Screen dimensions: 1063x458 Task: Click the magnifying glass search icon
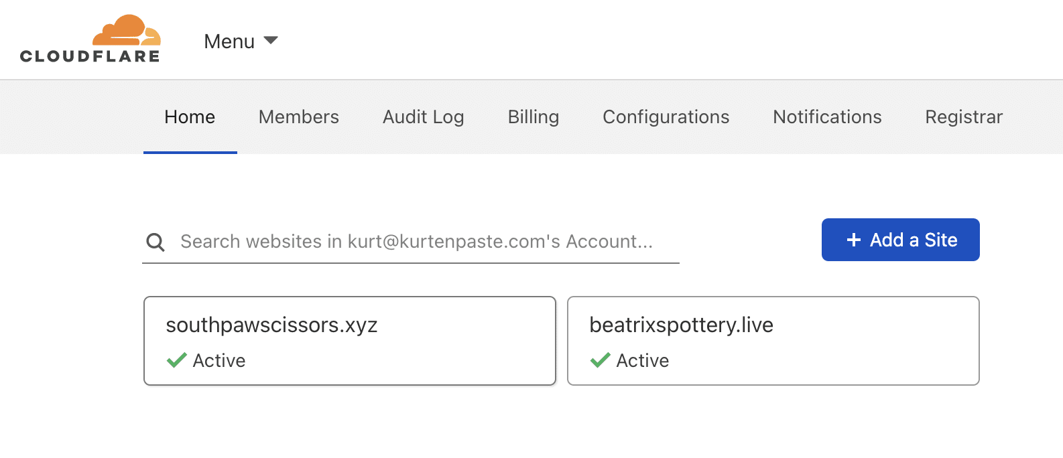(x=155, y=242)
